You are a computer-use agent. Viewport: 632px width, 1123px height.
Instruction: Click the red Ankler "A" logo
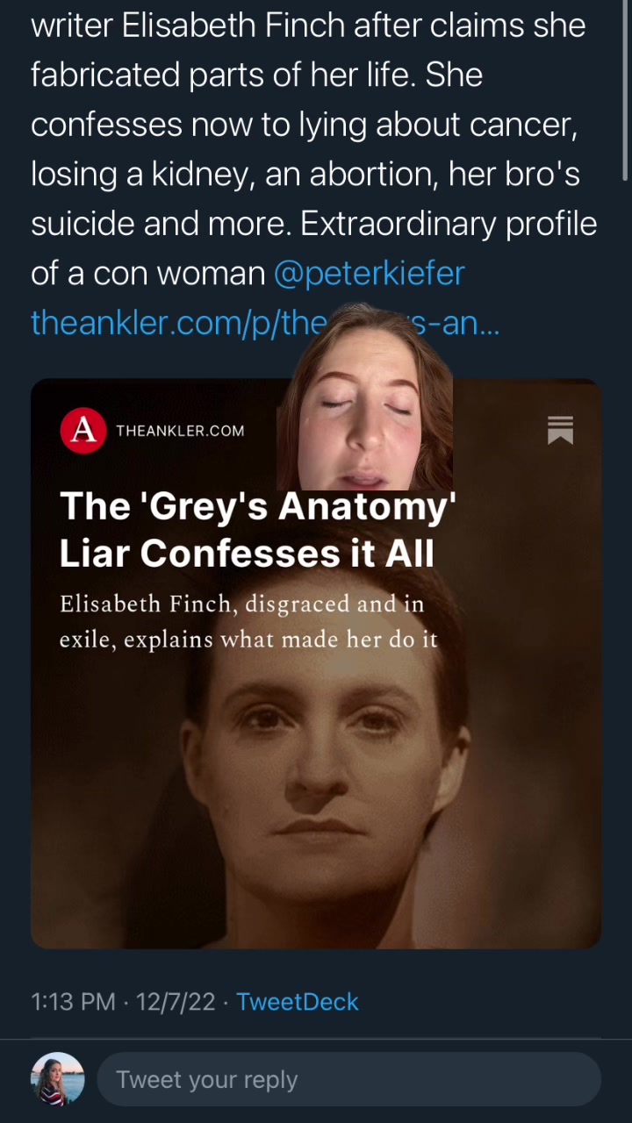pos(83,430)
